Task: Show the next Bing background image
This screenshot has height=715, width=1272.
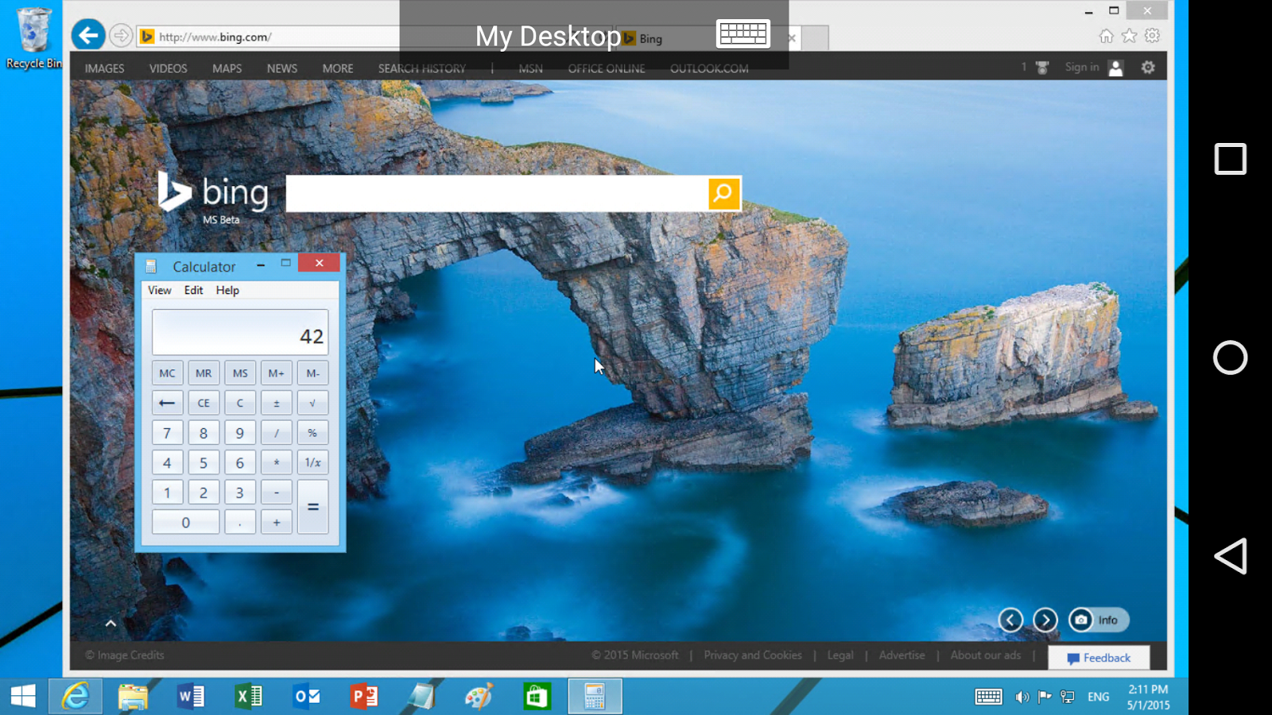Action: (1045, 620)
